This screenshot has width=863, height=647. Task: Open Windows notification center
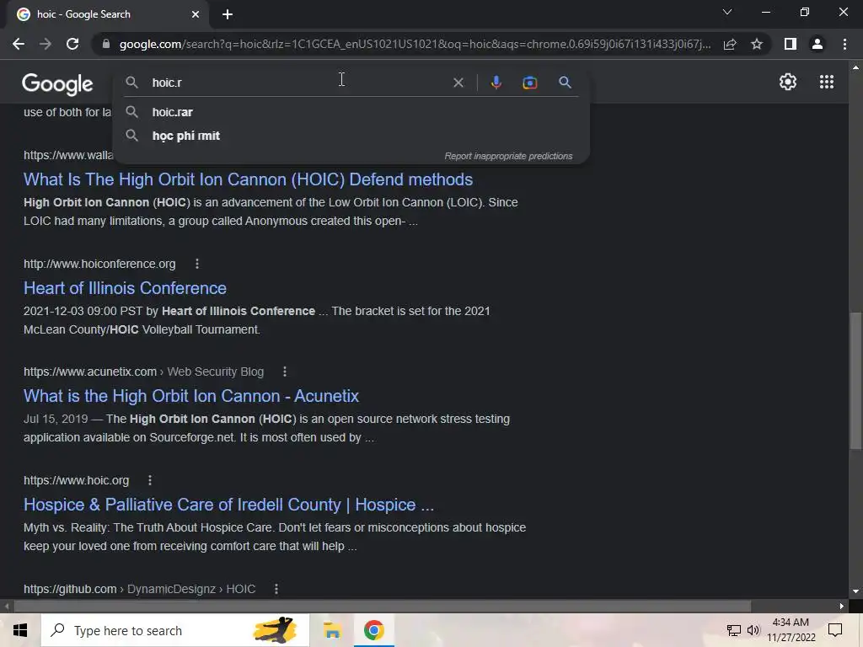coord(835,630)
